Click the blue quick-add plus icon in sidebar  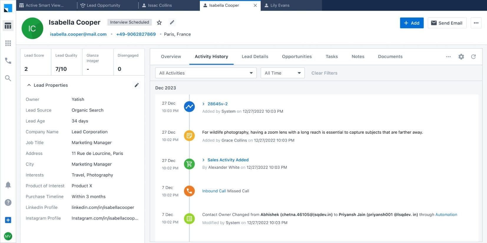(8, 220)
